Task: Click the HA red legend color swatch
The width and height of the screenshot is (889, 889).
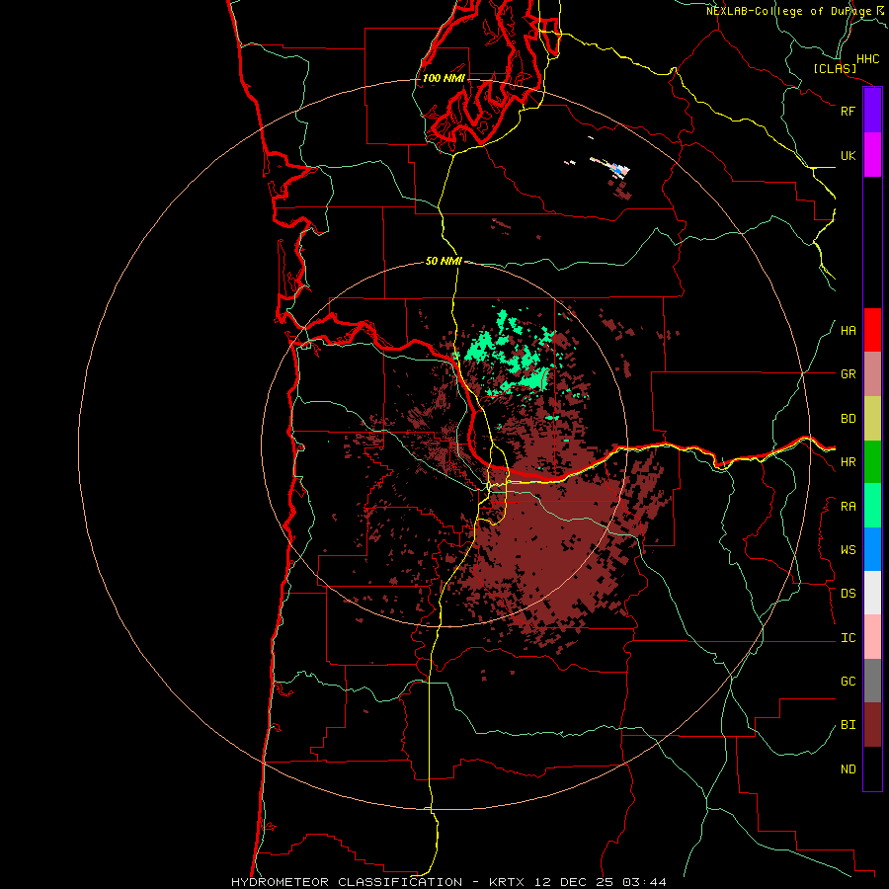Action: [872, 330]
